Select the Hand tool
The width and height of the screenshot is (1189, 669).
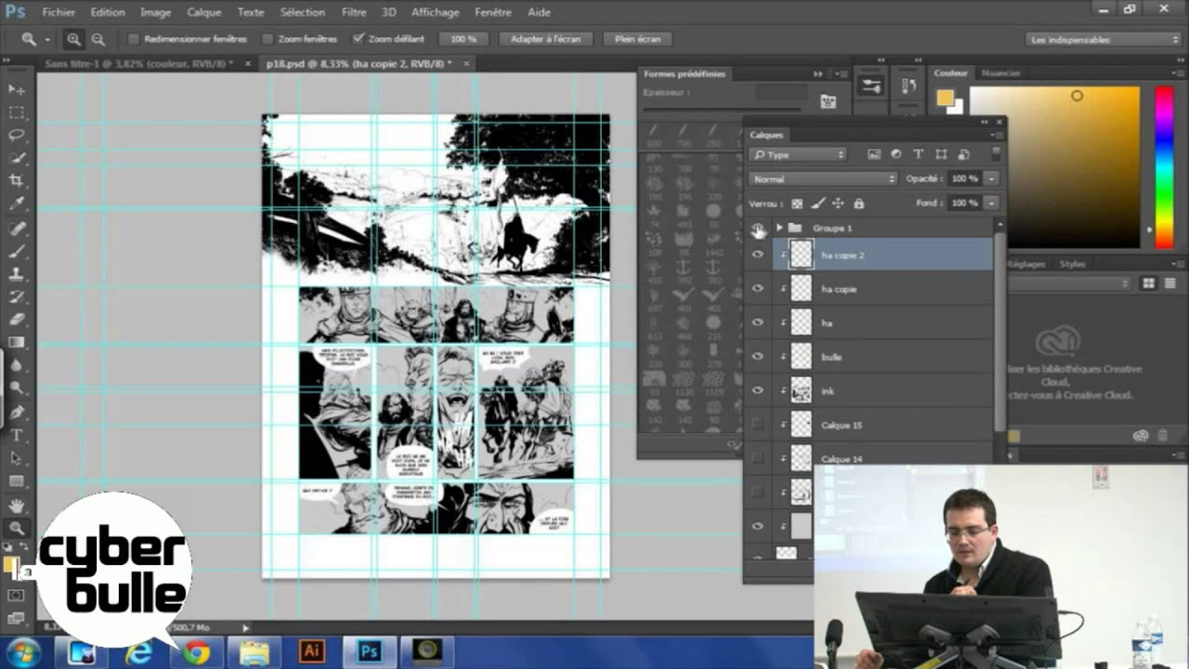tap(17, 505)
